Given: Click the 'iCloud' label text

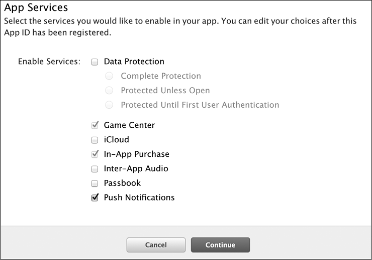Looking at the screenshot, I should click(x=116, y=140).
